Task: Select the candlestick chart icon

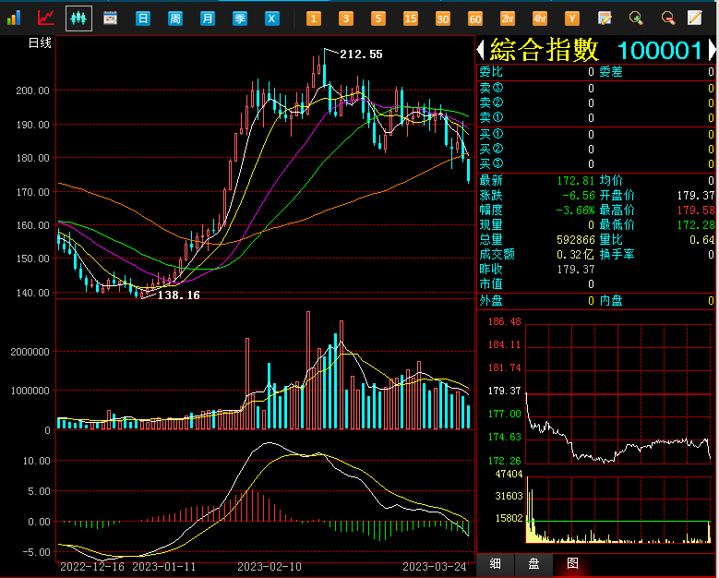Action: (78, 18)
